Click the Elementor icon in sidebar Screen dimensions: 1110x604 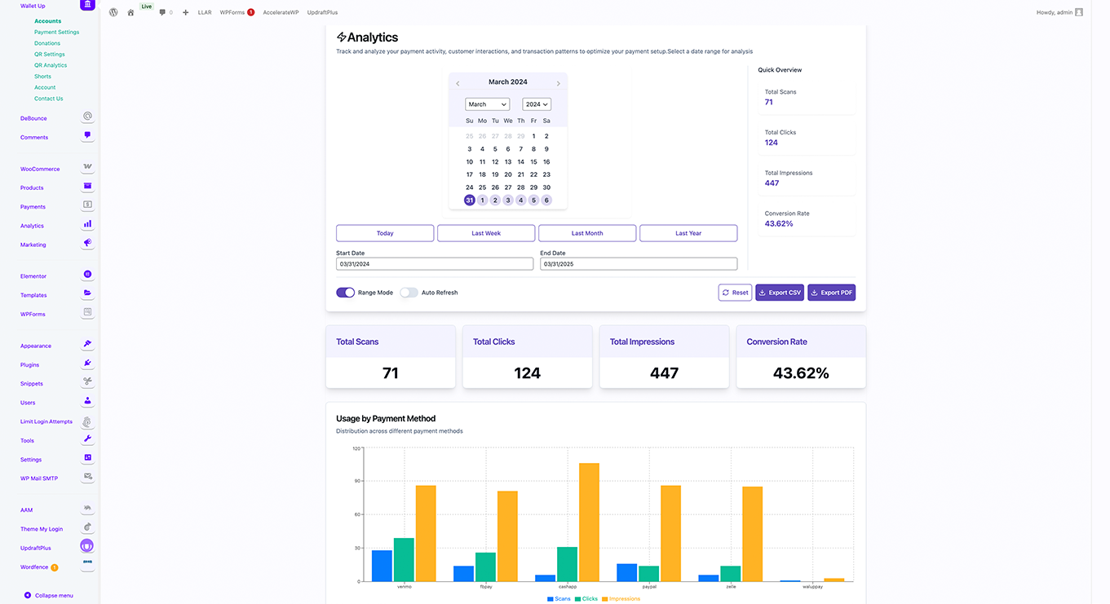[87, 275]
